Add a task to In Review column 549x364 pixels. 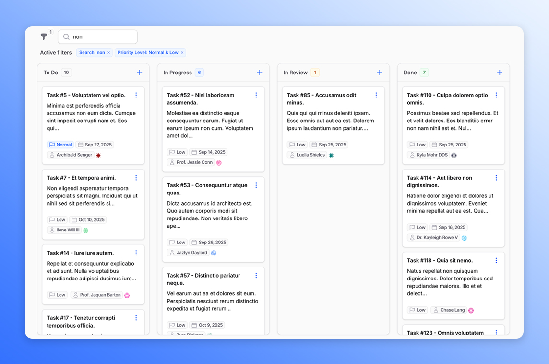tap(379, 73)
